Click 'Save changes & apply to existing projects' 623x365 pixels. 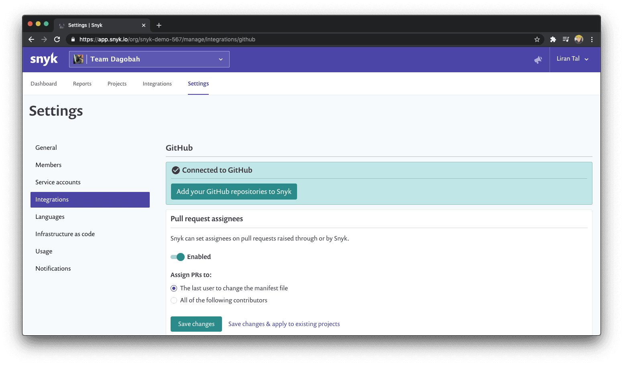point(284,324)
